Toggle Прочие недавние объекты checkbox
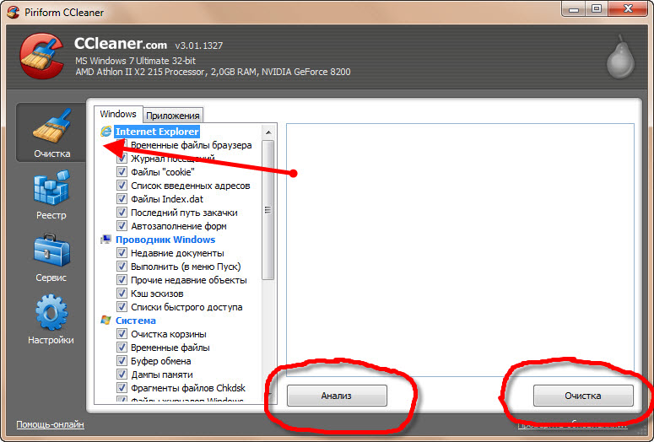 122,280
